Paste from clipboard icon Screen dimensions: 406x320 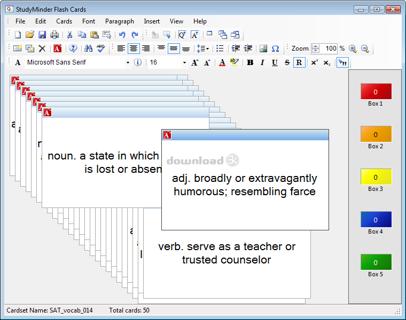[x=94, y=35]
